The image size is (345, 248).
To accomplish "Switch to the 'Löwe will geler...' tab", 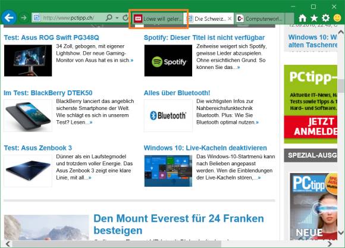I will point(158,18).
